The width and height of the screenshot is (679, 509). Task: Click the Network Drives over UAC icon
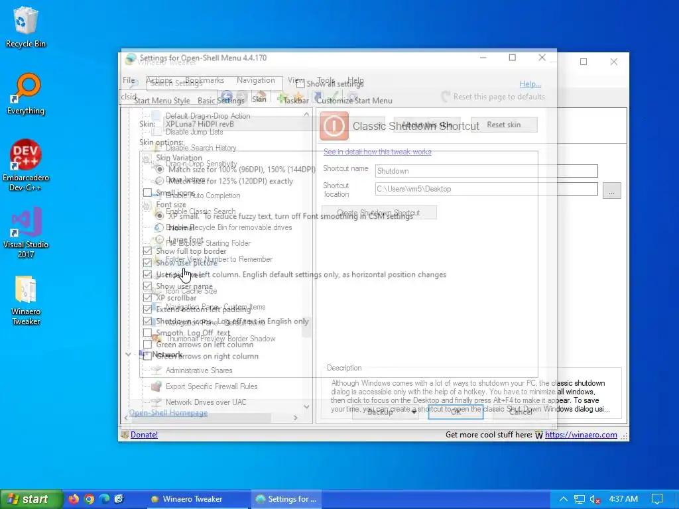156,402
